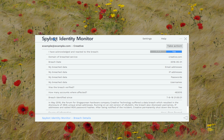Viewport: 224px width, 140px height.
Task: Select the IP addresses breached data value
Action: pos(175,72)
